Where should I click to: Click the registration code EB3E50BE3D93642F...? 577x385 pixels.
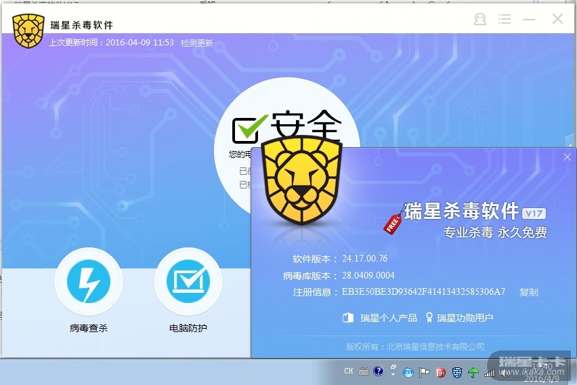(x=423, y=291)
